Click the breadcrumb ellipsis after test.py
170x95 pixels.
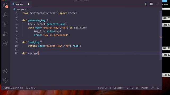(x=28, y=9)
